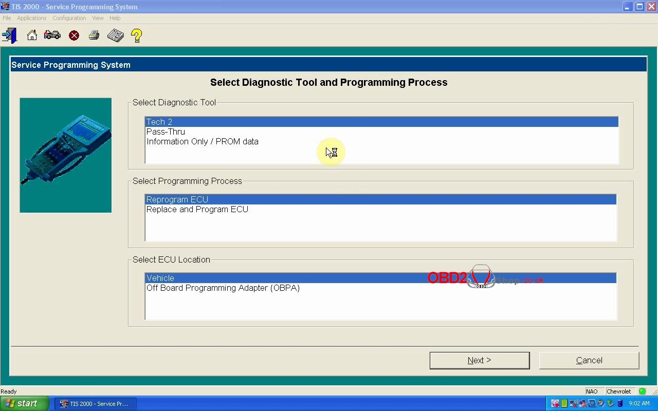Click the yellow question mark help icon
Viewport: 658px width, 411px height.
click(x=136, y=35)
